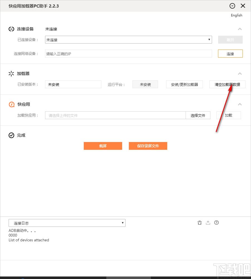This screenshot has width=251, height=279.
Task: Click log line '0000'
Action: point(13,235)
